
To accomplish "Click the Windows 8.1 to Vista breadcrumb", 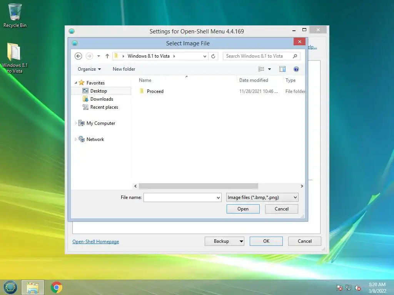I will [149, 56].
